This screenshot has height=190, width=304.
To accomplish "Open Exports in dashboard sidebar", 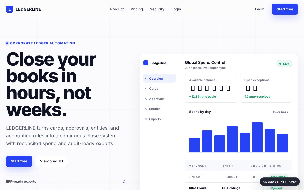I will tap(159, 119).
